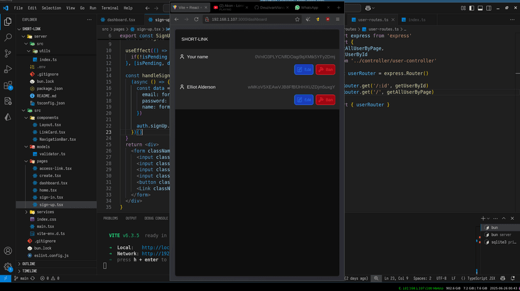Open the new terminal launch profile dropdown
This screenshot has height=291, width=520.
(488, 219)
